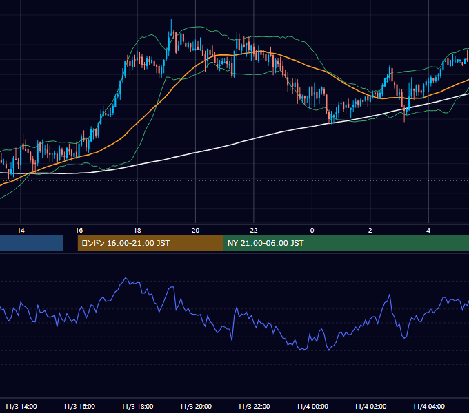This screenshot has width=469, height=413.
Task: Click the 18 hour label on price chart axis
Action: 137,231
